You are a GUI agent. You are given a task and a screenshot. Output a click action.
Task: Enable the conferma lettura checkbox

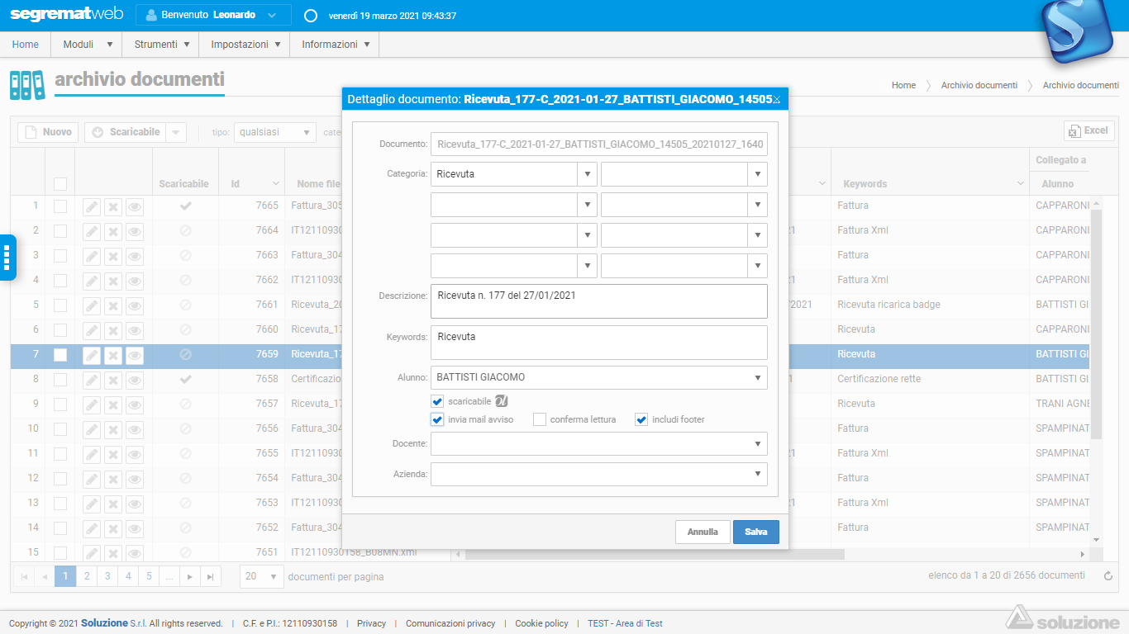tap(540, 419)
